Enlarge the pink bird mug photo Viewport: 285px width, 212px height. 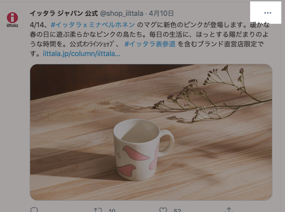tap(151, 132)
